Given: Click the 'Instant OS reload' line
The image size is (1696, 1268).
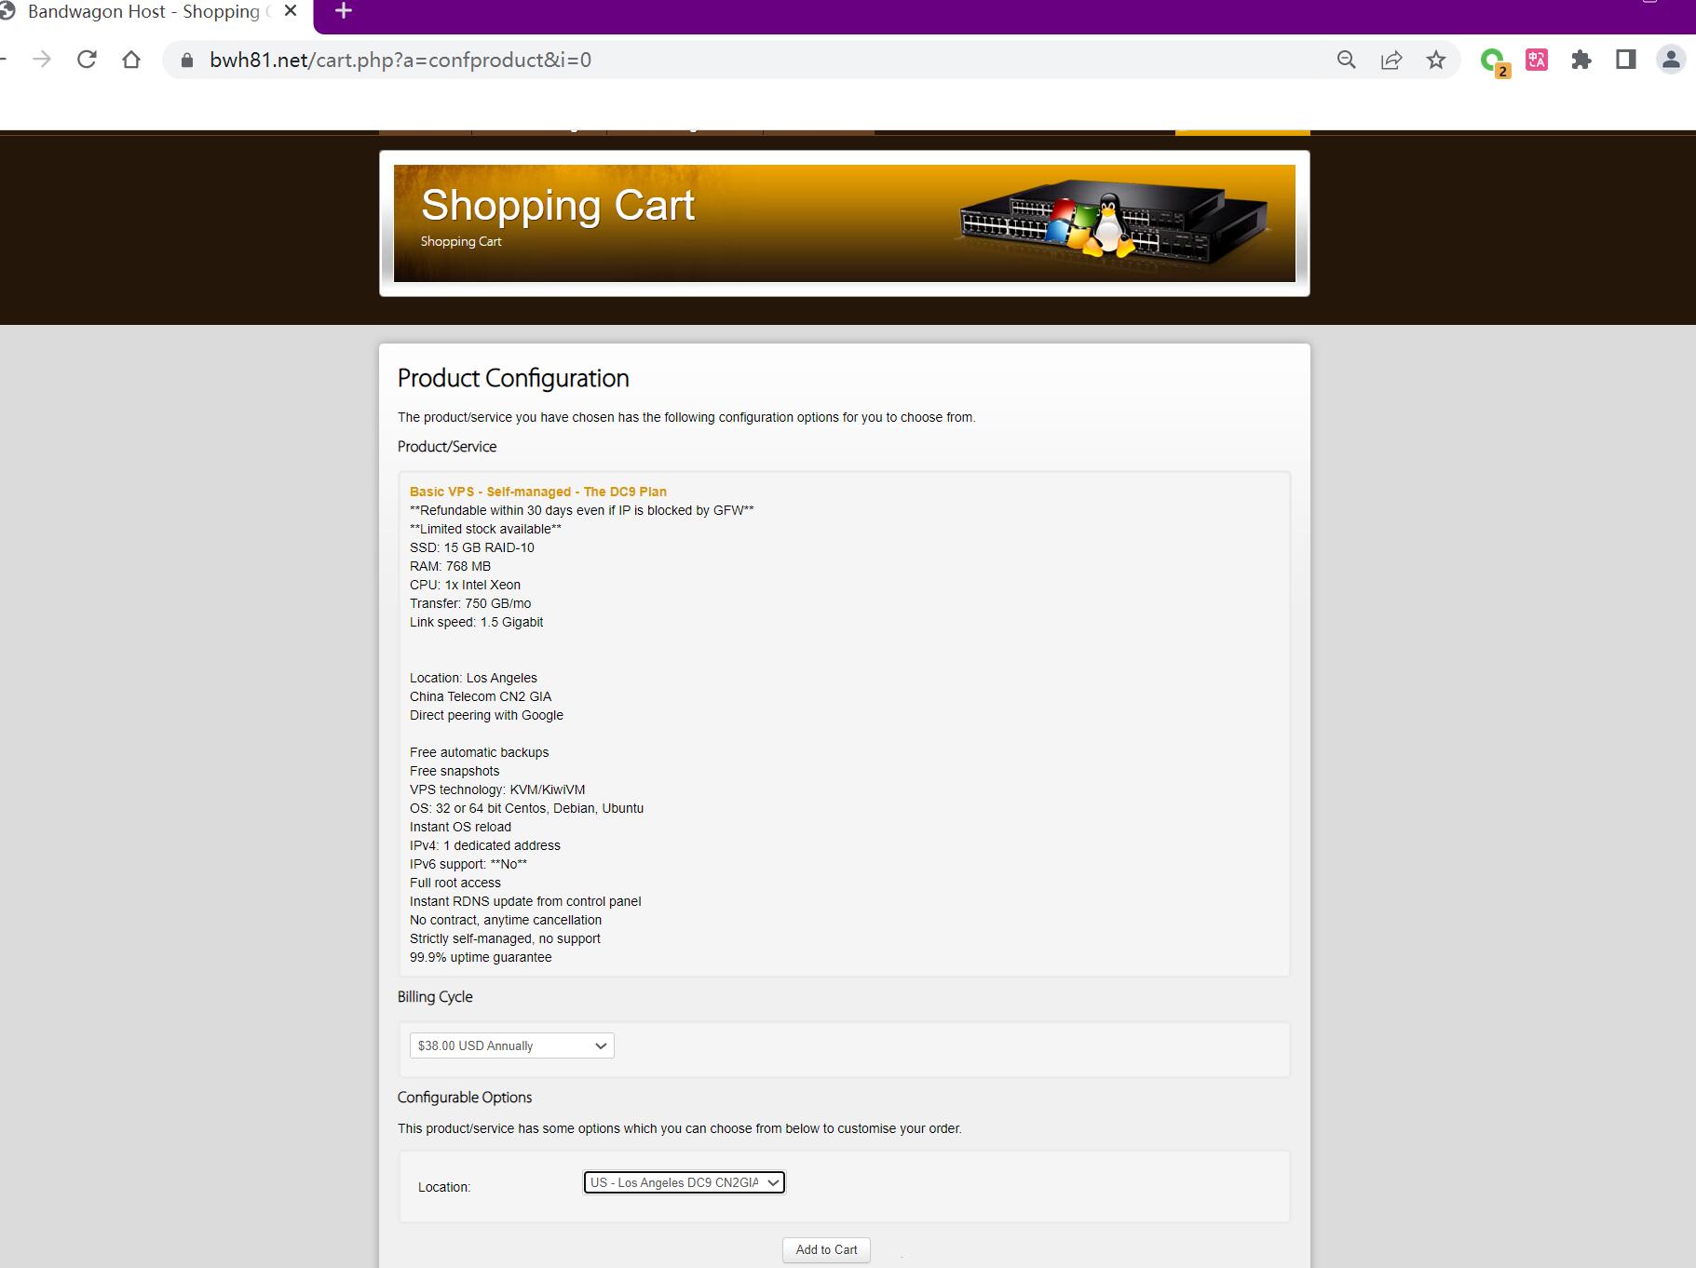Looking at the screenshot, I should tap(460, 827).
